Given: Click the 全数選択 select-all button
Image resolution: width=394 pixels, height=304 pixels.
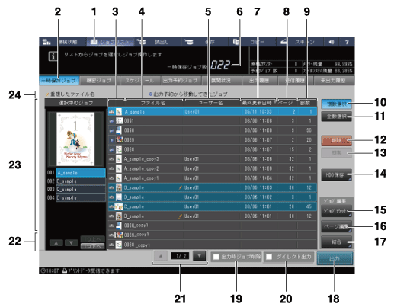Looking at the screenshot, I should click(x=336, y=117).
